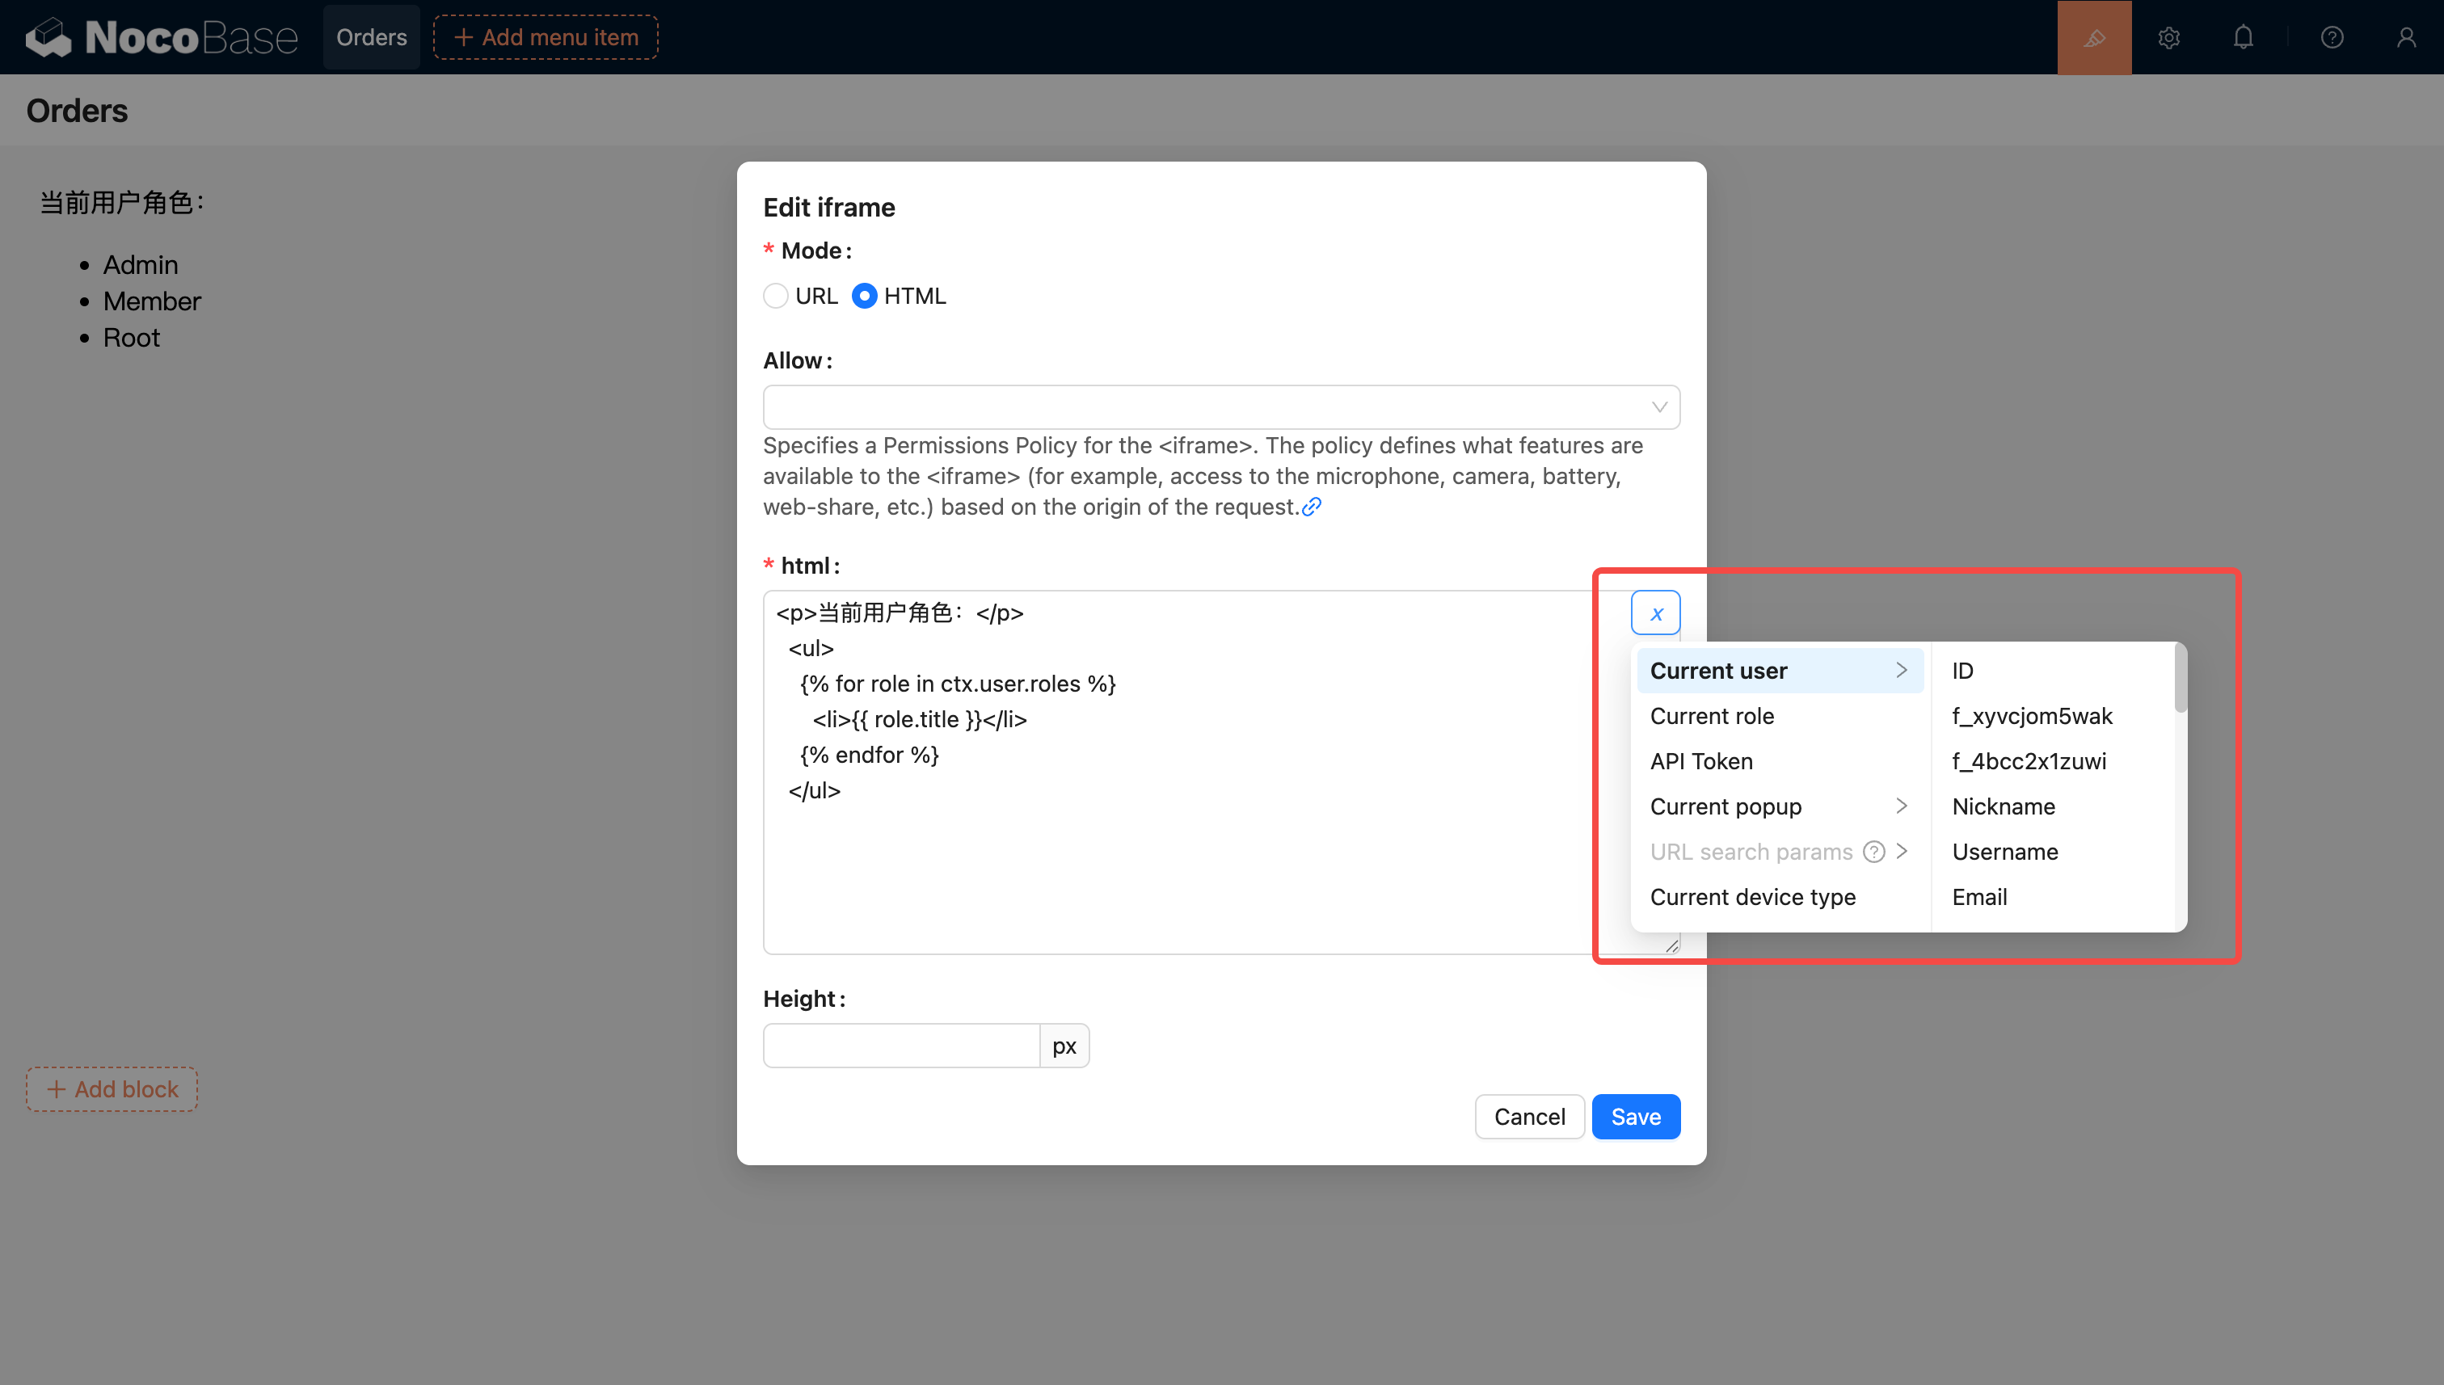Open the Allow dropdown
The image size is (2444, 1385).
1220,407
